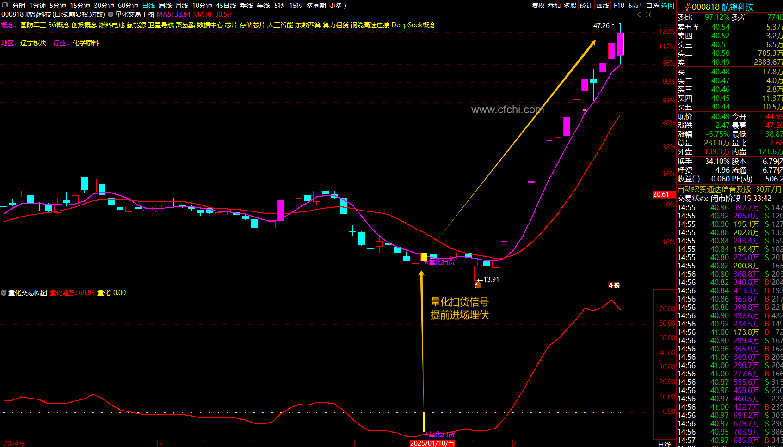Activate the 画线 drawing tool button

(603, 6)
